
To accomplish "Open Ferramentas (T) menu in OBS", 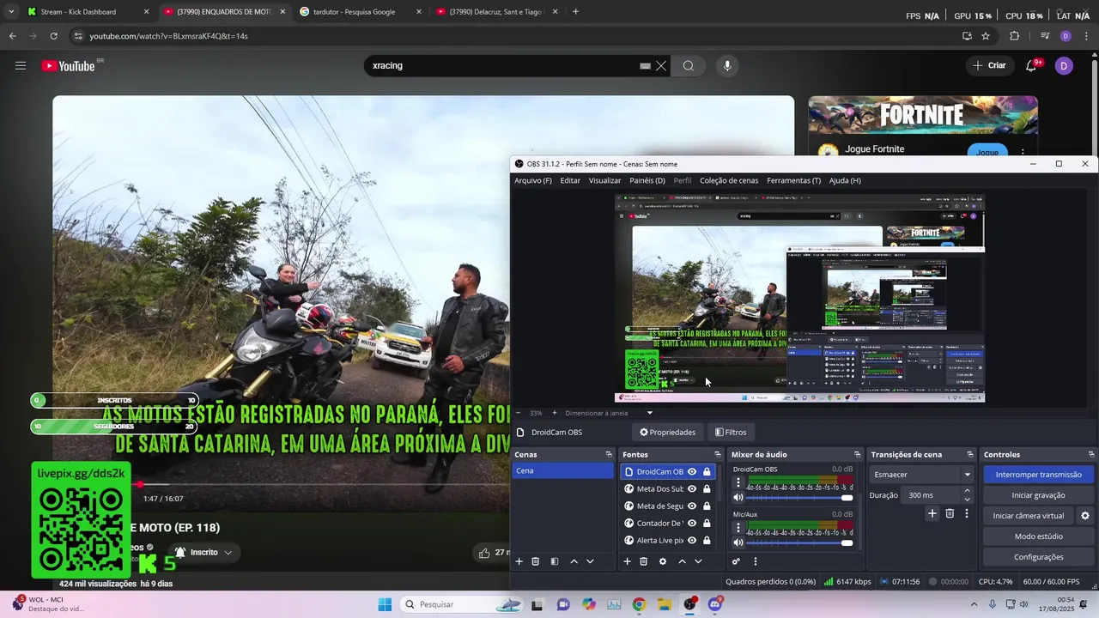I will tap(793, 180).
